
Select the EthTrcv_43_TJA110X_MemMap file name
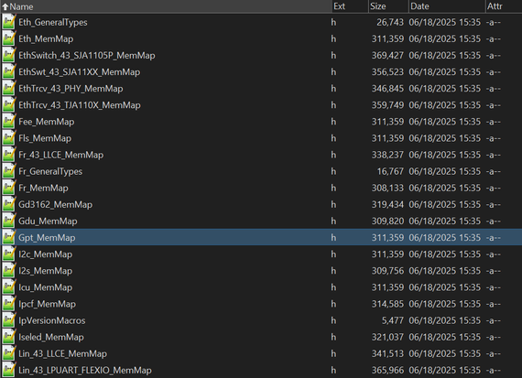[80, 105]
